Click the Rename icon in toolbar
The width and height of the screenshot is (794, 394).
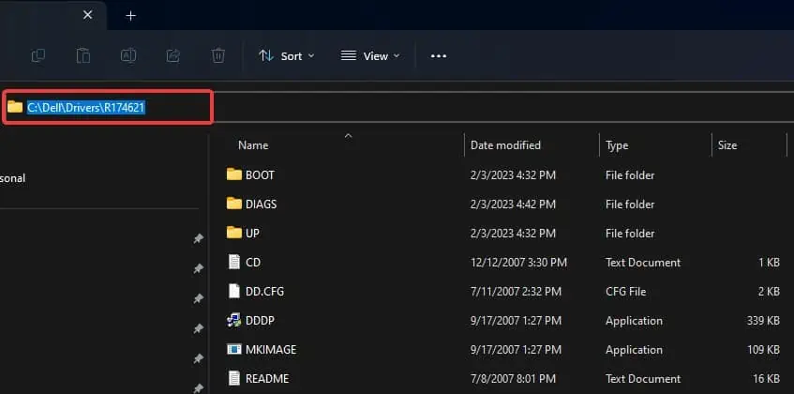point(128,55)
